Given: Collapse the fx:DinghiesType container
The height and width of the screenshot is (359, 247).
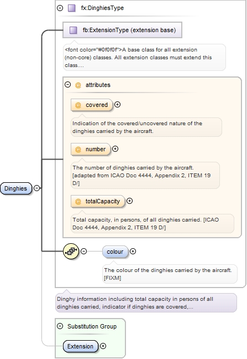Looking at the screenshot, I should [x=60, y=8].
